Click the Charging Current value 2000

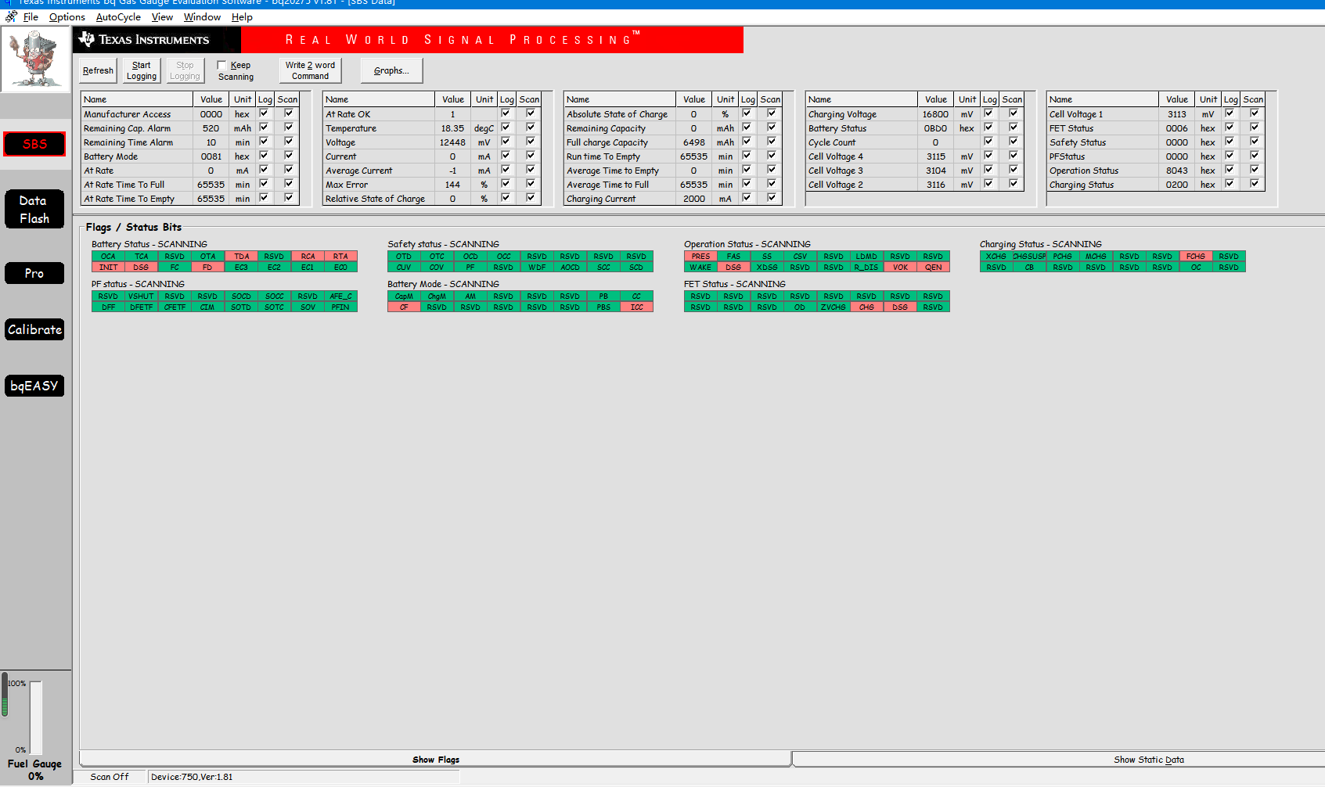tap(694, 199)
